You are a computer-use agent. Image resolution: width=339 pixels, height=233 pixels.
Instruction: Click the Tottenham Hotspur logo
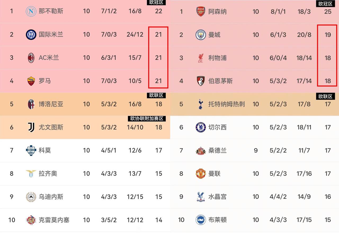(x=201, y=104)
